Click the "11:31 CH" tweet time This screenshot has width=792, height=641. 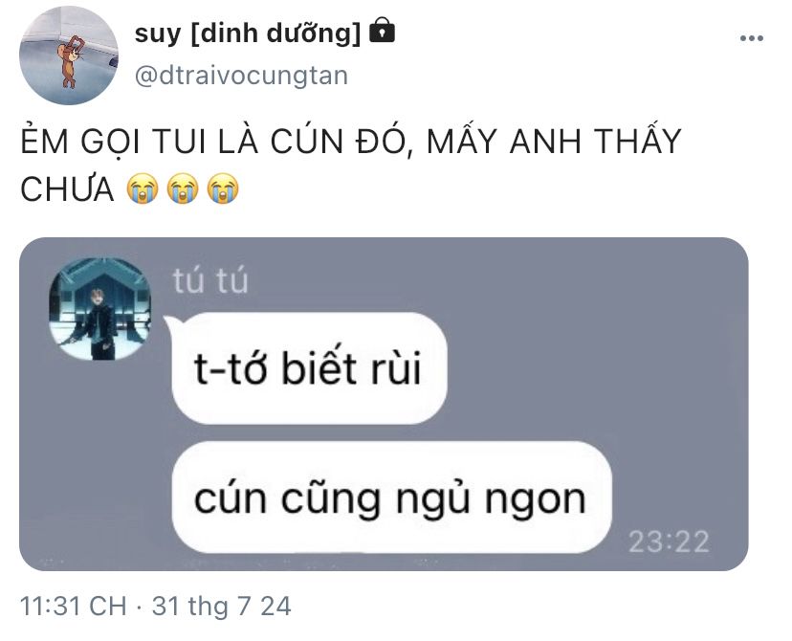click(x=74, y=607)
